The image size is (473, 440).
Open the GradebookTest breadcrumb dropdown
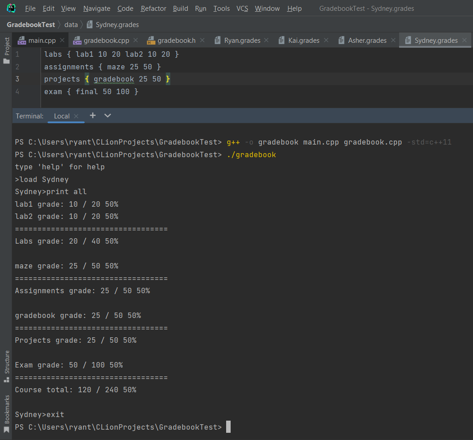point(32,24)
